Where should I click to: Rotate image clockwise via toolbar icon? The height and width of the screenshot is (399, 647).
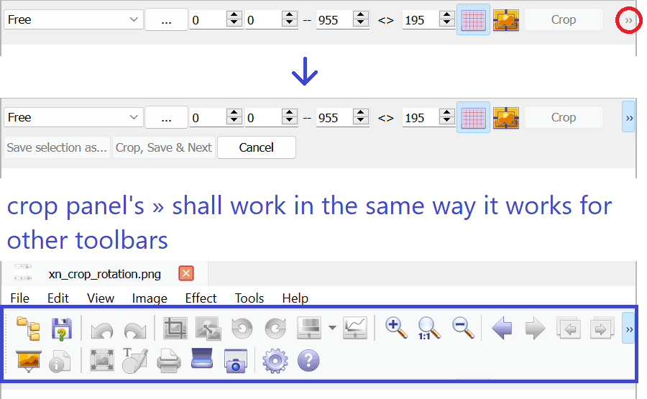[275, 329]
